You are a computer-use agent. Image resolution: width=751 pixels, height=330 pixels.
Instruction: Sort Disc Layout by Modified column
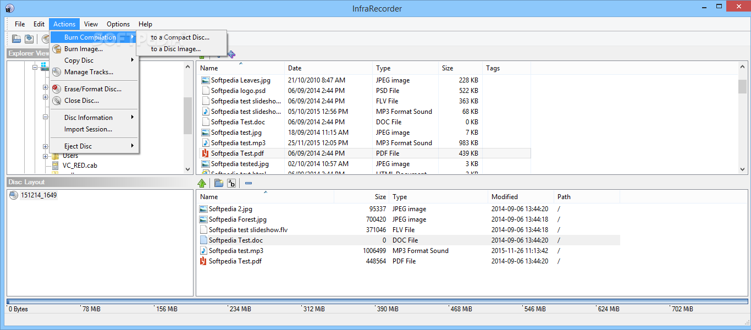(521, 197)
